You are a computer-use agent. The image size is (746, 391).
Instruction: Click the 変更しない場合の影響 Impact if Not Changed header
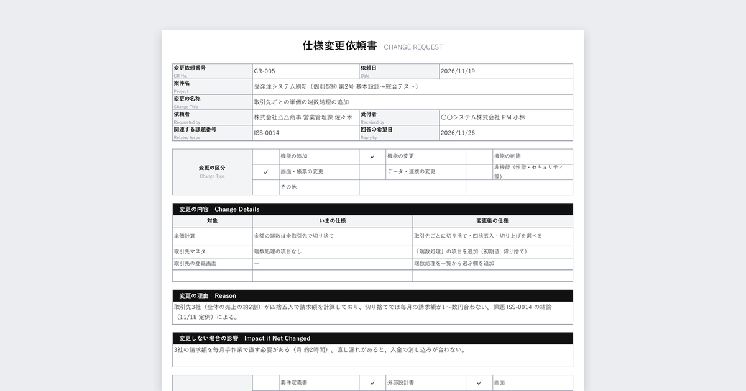click(x=373, y=338)
